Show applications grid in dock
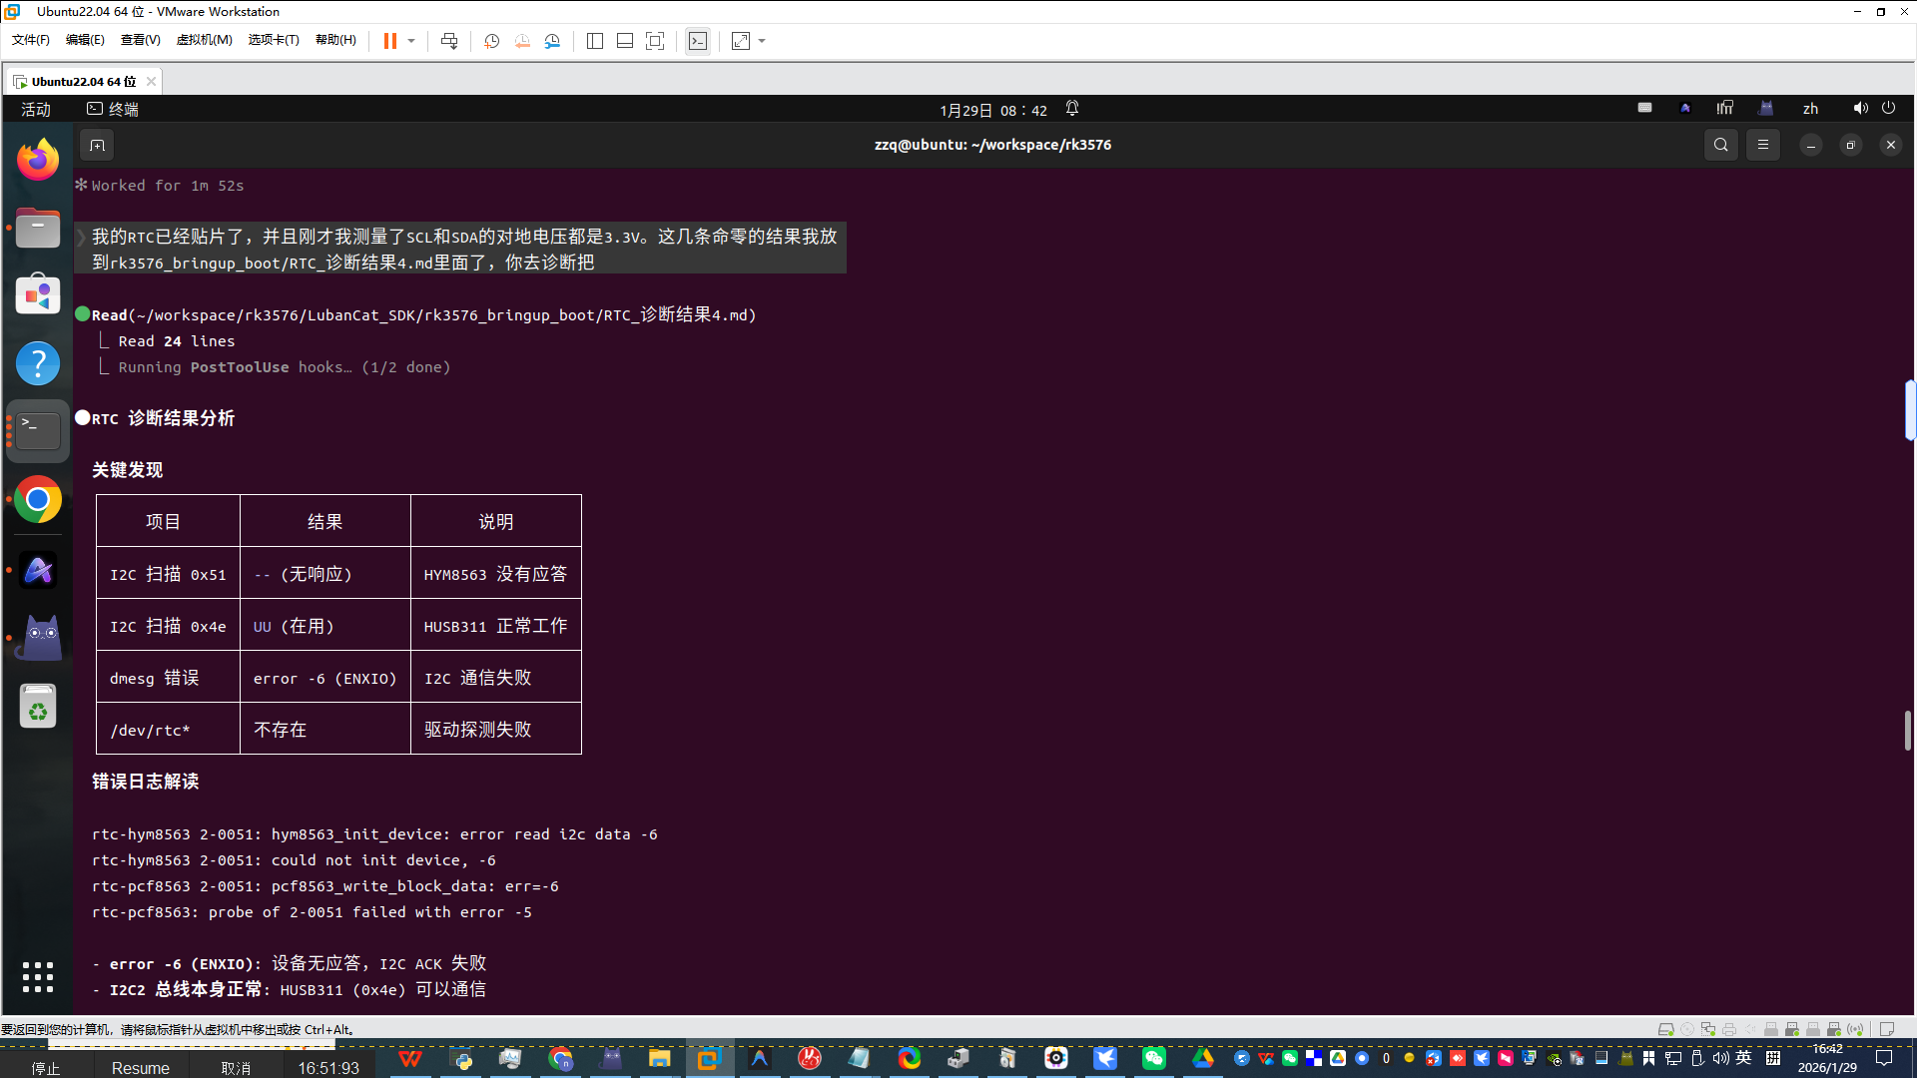1917x1078 pixels. (38, 976)
